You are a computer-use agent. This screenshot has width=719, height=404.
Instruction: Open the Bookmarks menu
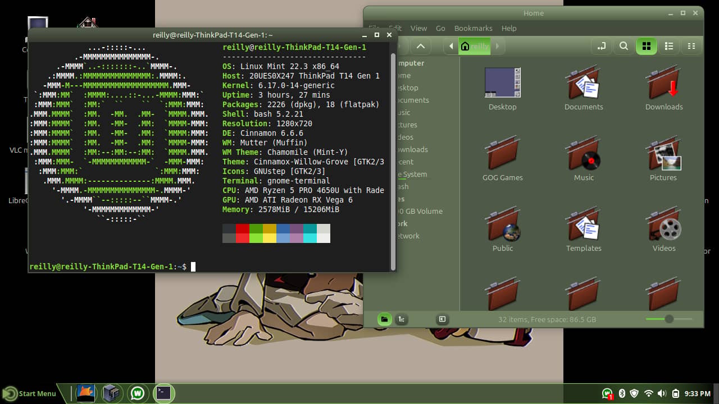click(x=473, y=28)
